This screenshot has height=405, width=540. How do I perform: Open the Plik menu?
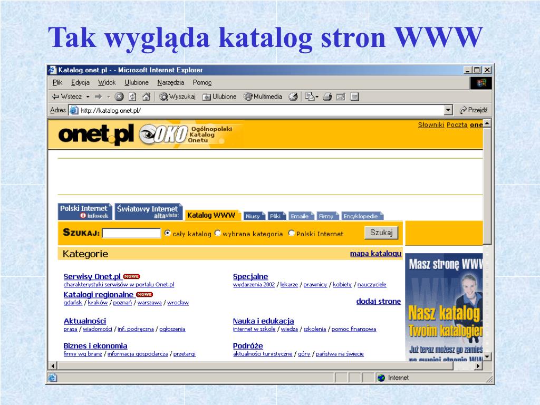coord(57,83)
